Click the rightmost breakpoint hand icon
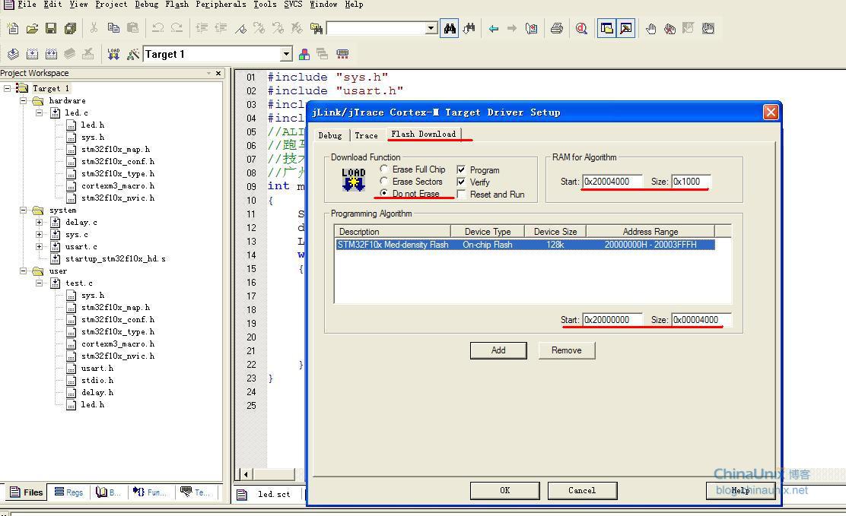This screenshot has width=846, height=516. point(708,28)
